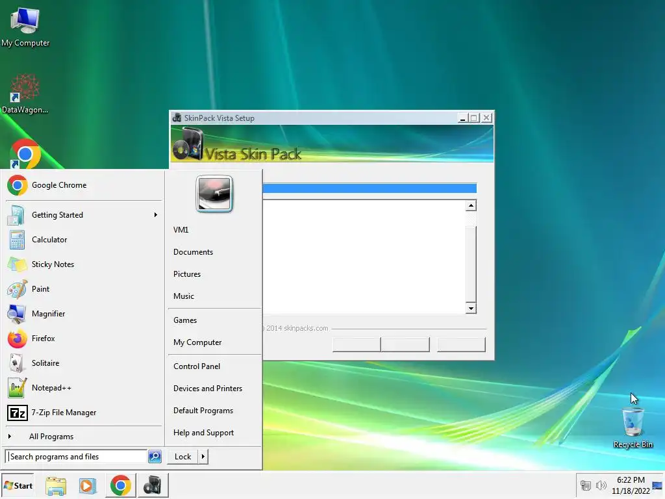The image size is (665, 499).
Task: Click the Chrome taskbar icon
Action: click(x=120, y=485)
